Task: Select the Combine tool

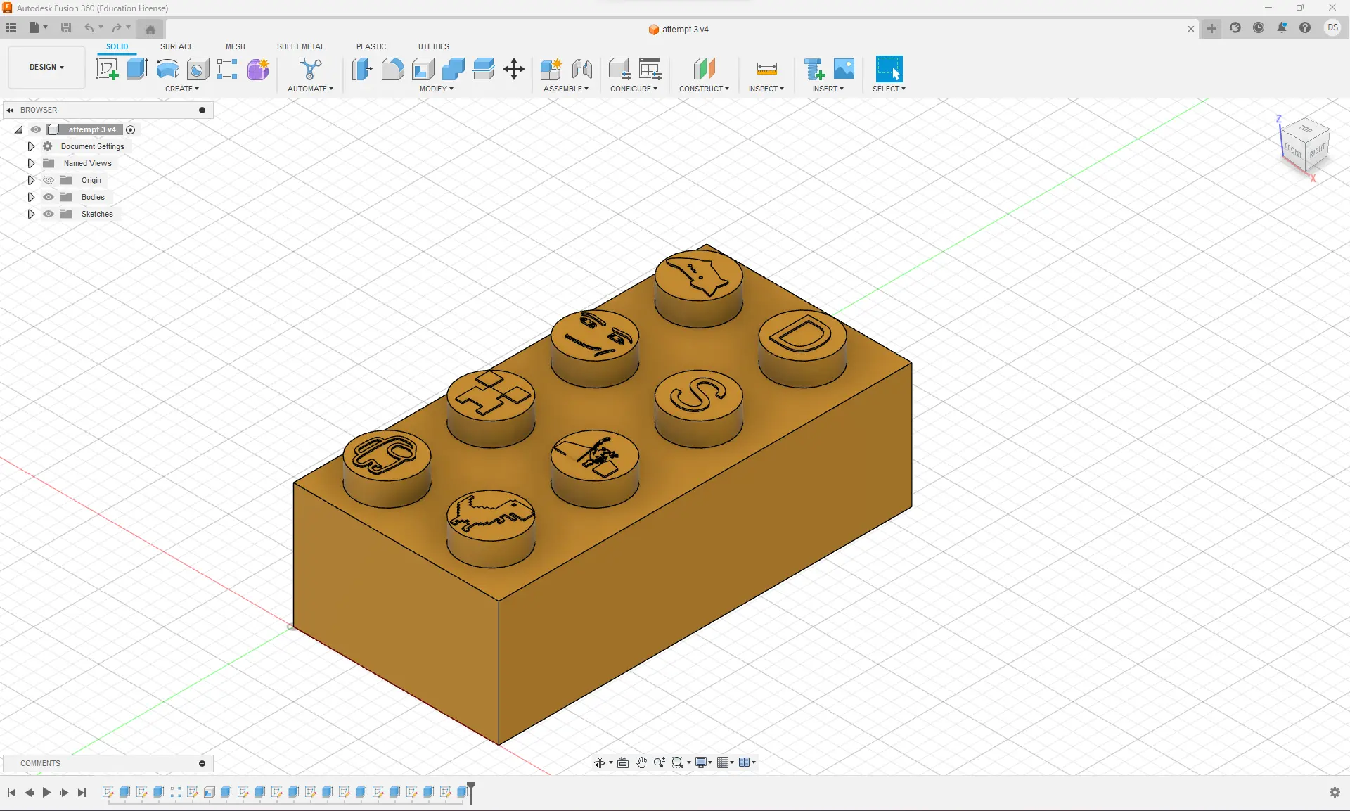Action: coord(454,69)
